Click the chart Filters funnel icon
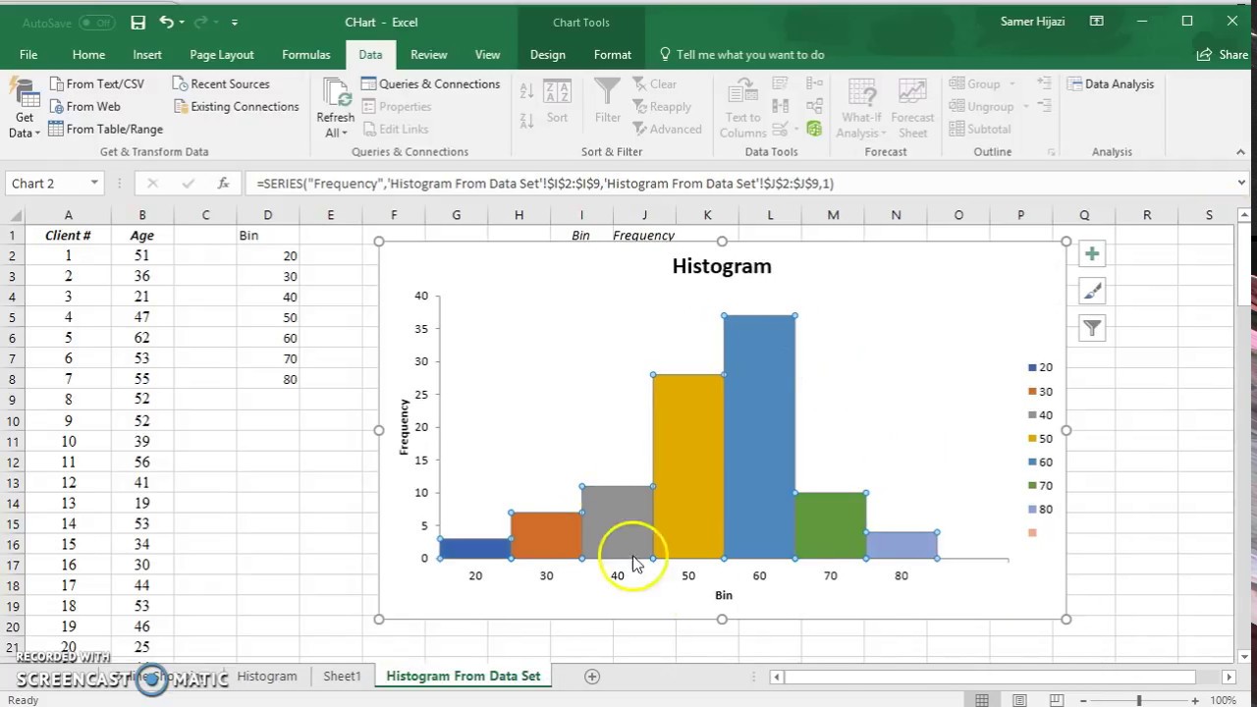Viewport: 1257px width, 707px height. [1092, 328]
